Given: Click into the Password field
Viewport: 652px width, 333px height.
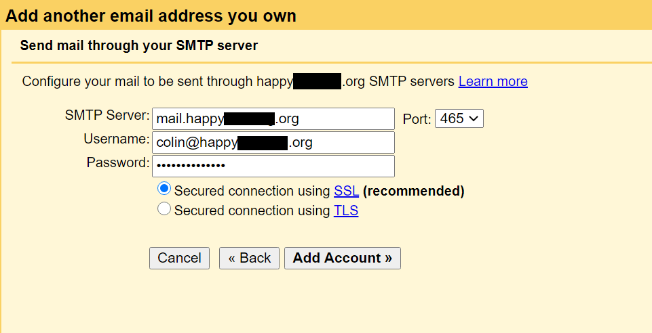Looking at the screenshot, I should pos(273,166).
